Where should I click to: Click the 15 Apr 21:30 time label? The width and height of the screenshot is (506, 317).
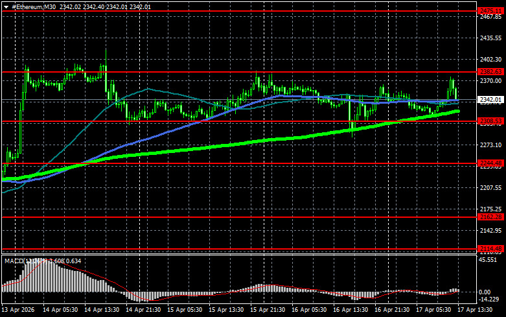coord(268,310)
